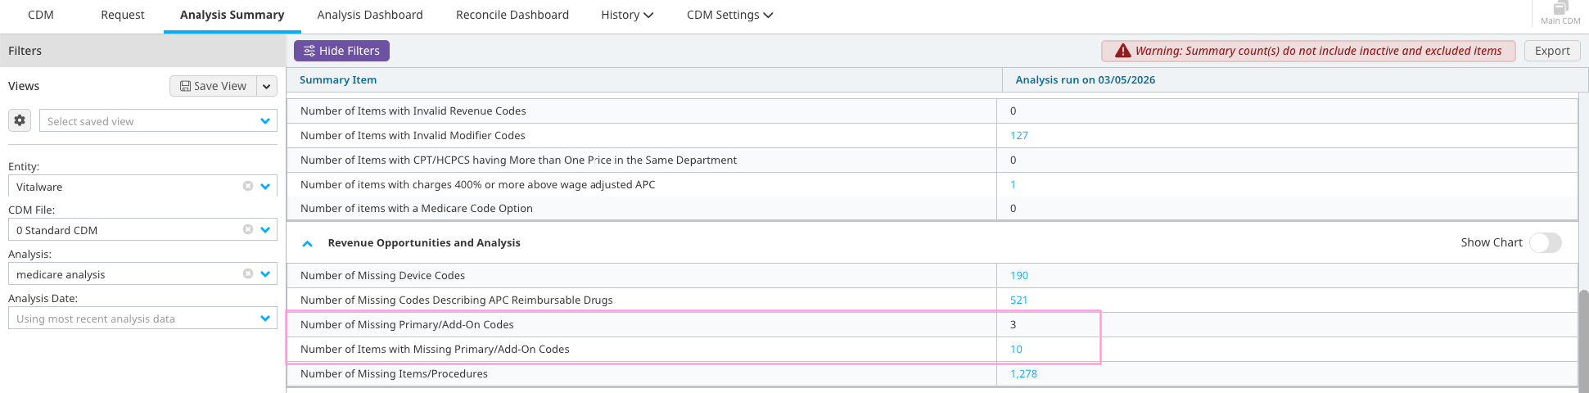Clear the Analysis field selection
This screenshot has width=1589, height=393.
coord(247,273)
